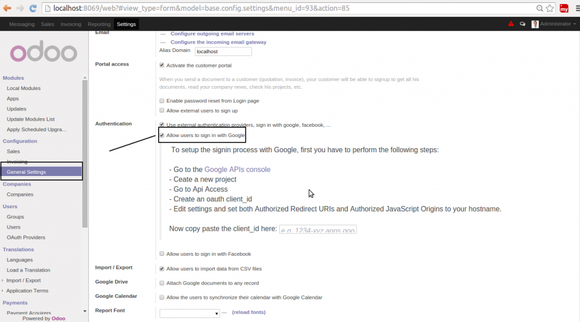Open the Report Font dropdown
Screen dimensions: 580x322
point(189,314)
